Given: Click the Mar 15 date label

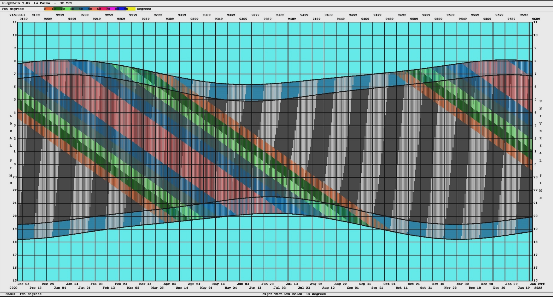Looking at the screenshot, I should click(145, 284).
